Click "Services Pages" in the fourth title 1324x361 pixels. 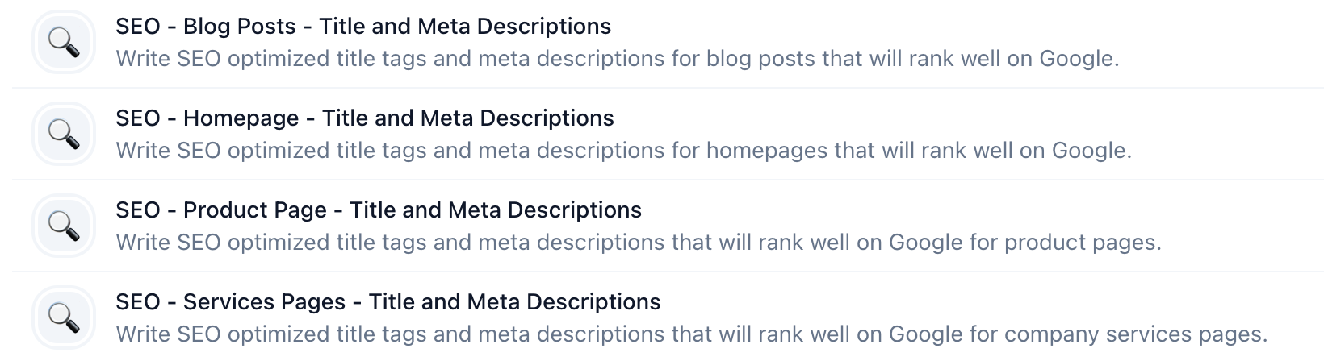(264, 302)
